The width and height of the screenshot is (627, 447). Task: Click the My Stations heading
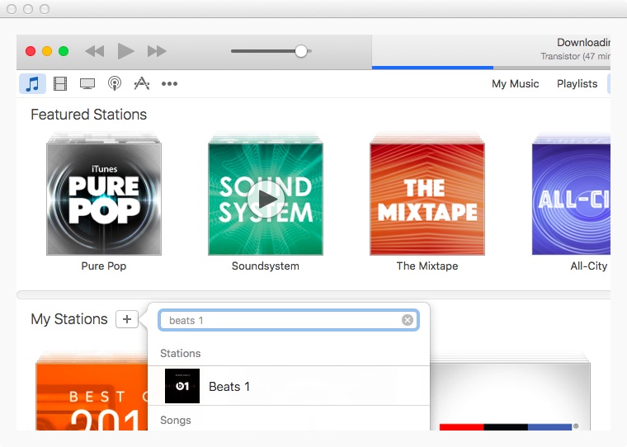click(x=69, y=319)
